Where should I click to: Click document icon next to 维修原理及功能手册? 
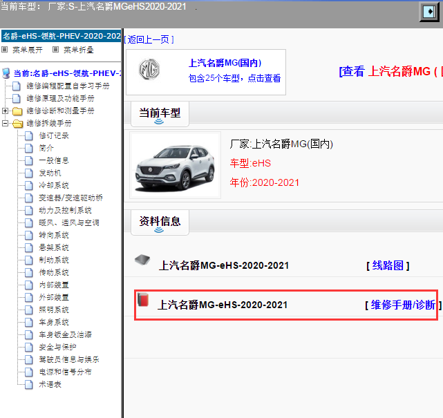[17, 98]
